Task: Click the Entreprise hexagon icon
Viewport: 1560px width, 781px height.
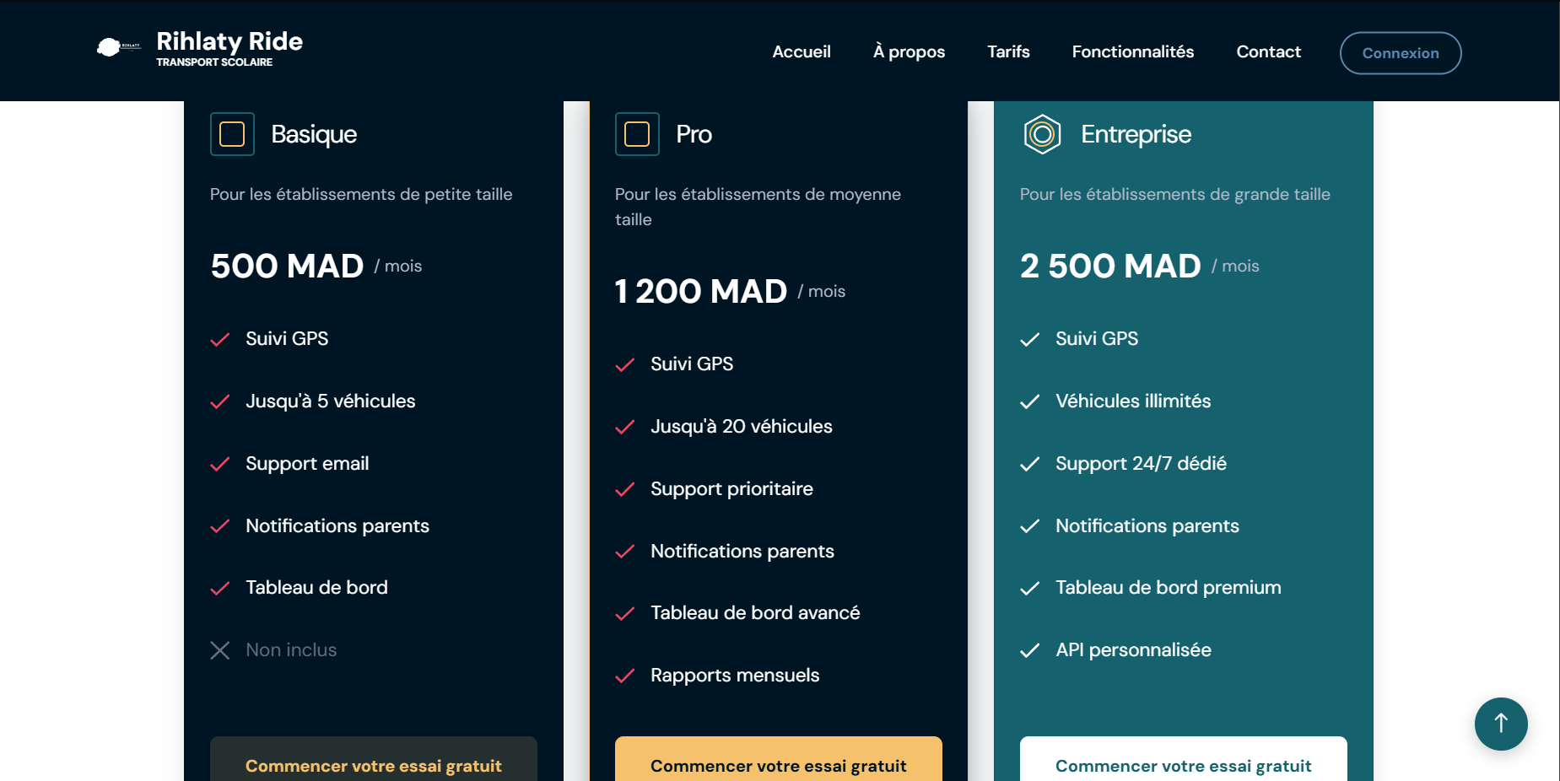Action: [x=1042, y=134]
